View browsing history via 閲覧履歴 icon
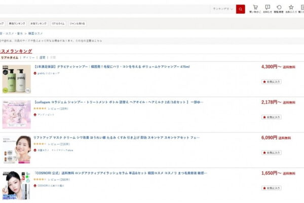 tap(279, 9)
